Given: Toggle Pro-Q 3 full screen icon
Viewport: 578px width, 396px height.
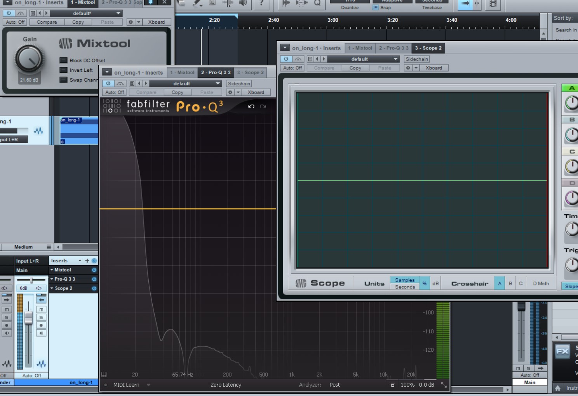Looking at the screenshot, I should (x=444, y=385).
